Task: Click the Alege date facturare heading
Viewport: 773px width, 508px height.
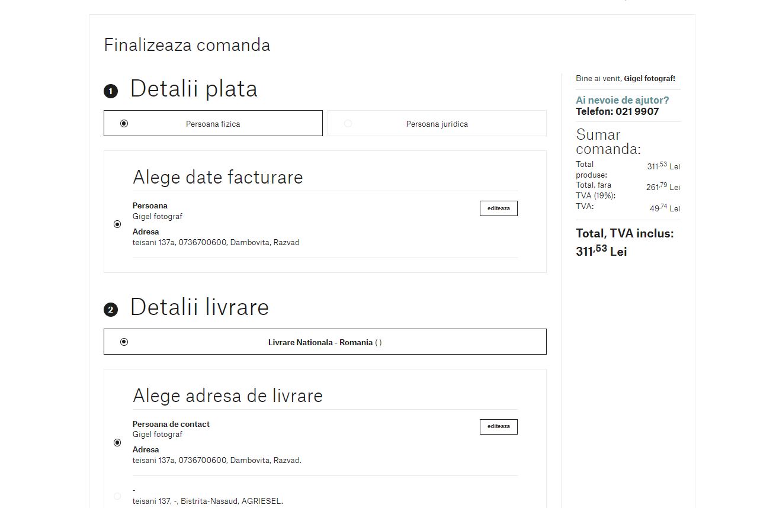Action: pos(217,177)
